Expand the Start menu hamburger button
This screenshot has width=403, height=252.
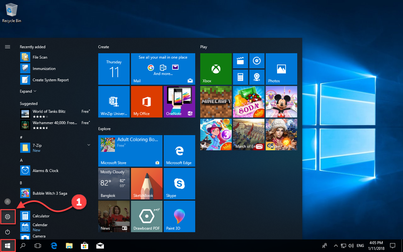pos(8,47)
